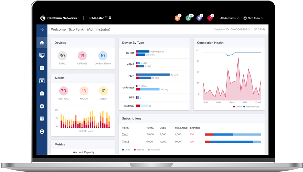This screenshot has width=303, height=172.
Task: Click the Tier 1 total value 15,000
Action: (x=150, y=134)
